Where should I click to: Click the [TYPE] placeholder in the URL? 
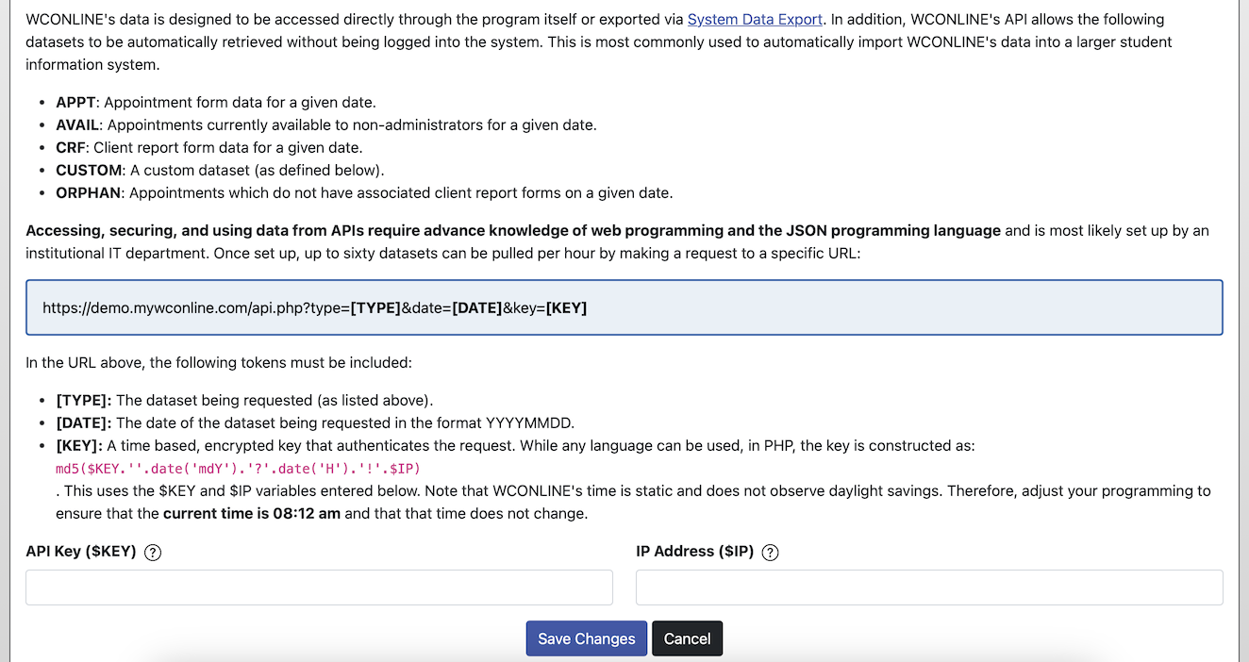pyautogui.click(x=375, y=307)
